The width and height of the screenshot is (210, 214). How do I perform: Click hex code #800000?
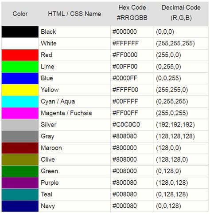pyautogui.click(x=124, y=148)
